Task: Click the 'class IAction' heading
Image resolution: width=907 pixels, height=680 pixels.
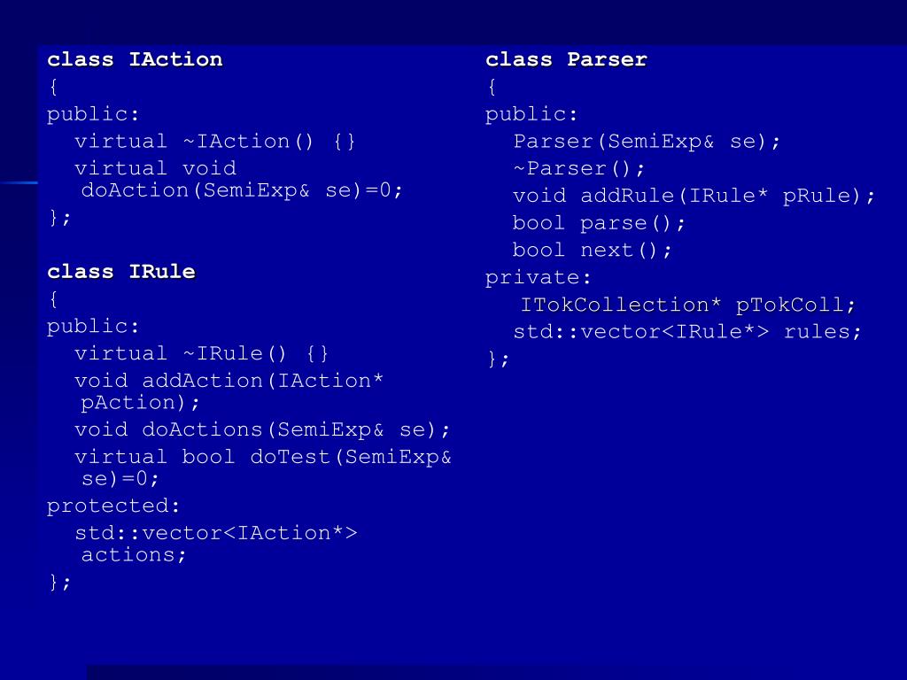Action: click(x=135, y=59)
